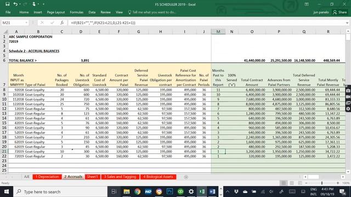Open Task View on the taskbar
Viewport: 351px width, 197px height.
[114, 192]
